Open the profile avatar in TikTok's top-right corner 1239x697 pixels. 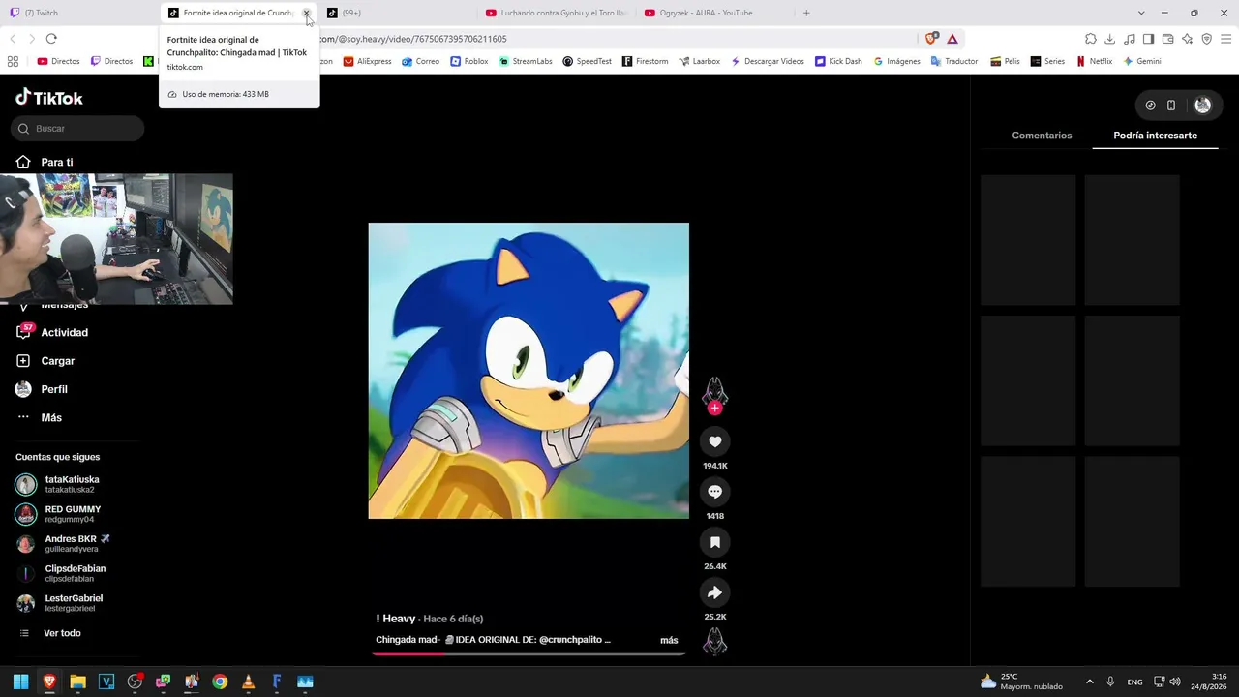[1202, 106]
